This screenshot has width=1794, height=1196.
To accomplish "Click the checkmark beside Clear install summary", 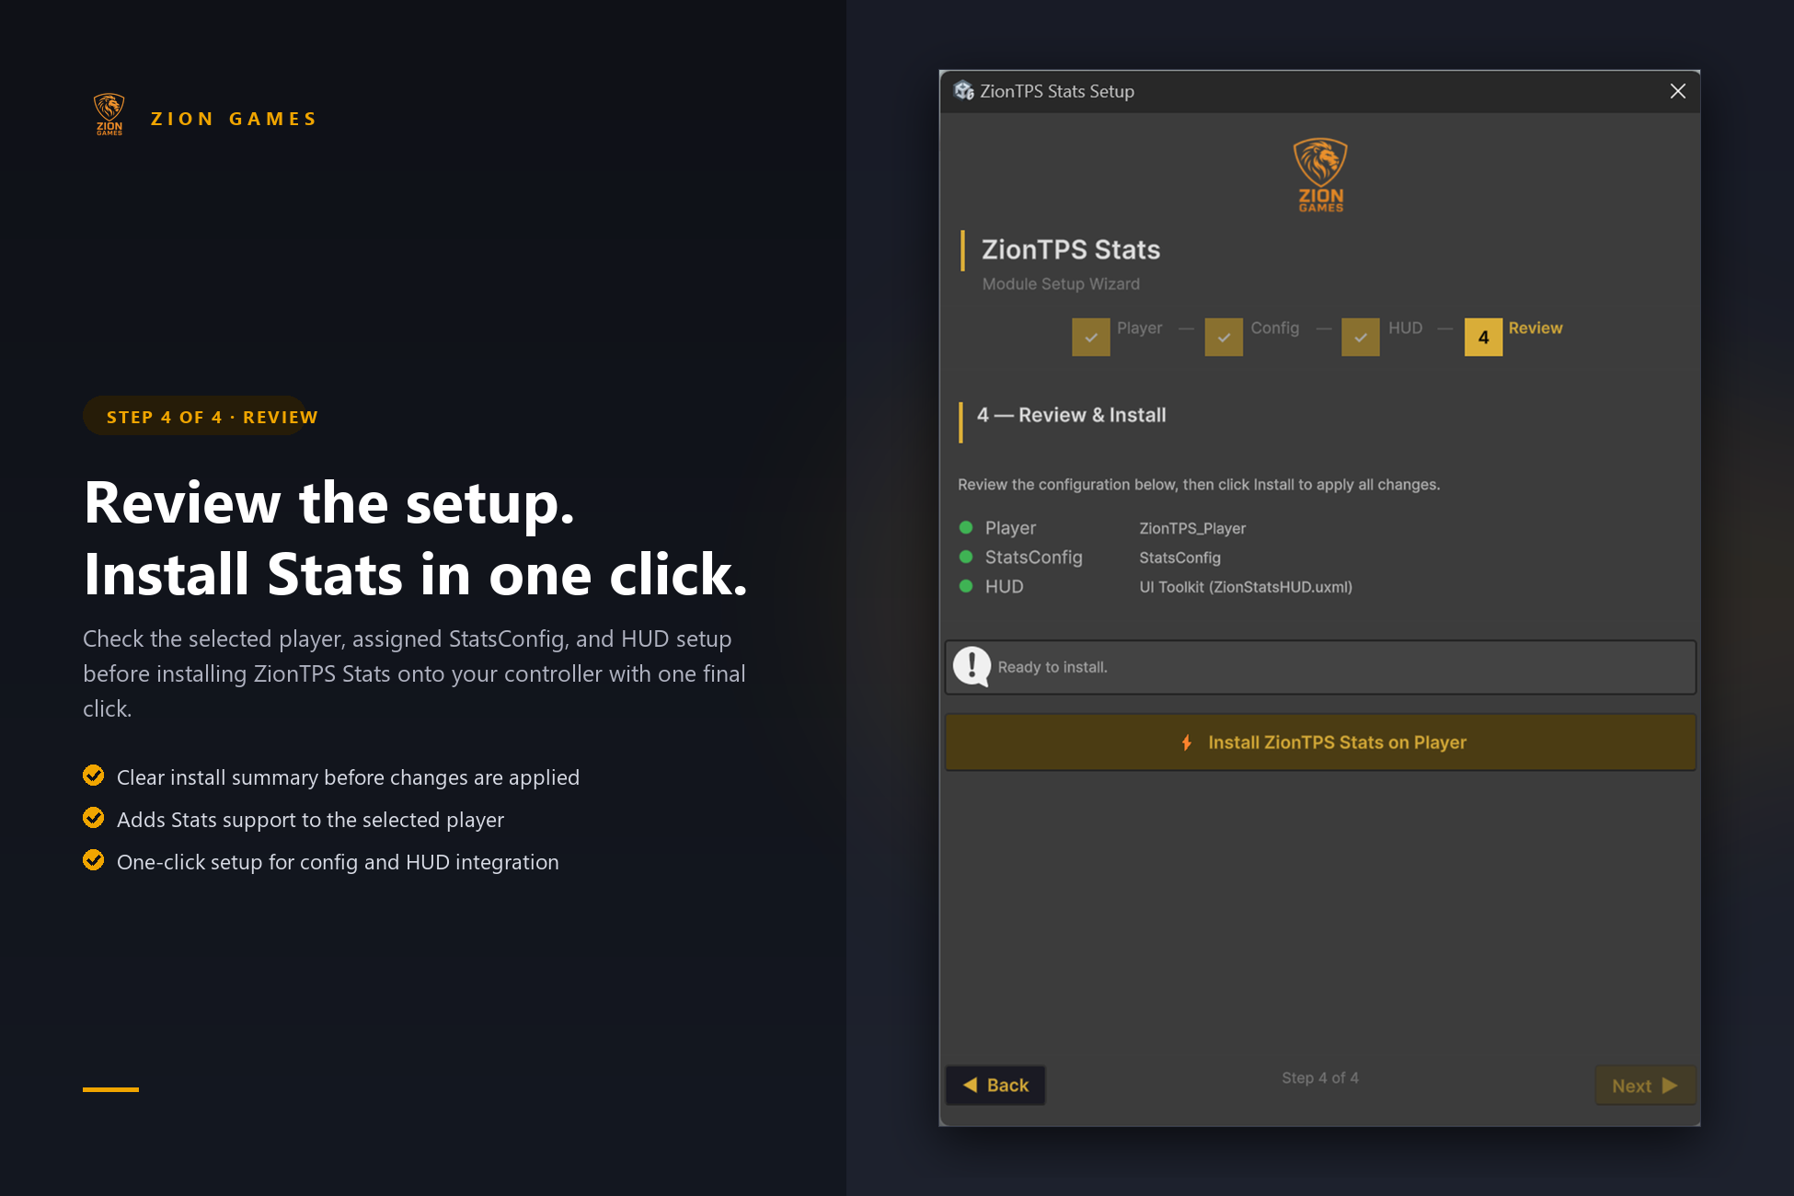I will (94, 776).
